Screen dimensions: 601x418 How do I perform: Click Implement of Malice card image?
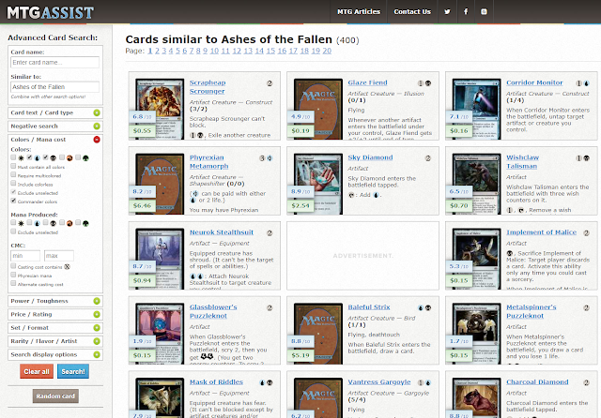tap(476, 259)
